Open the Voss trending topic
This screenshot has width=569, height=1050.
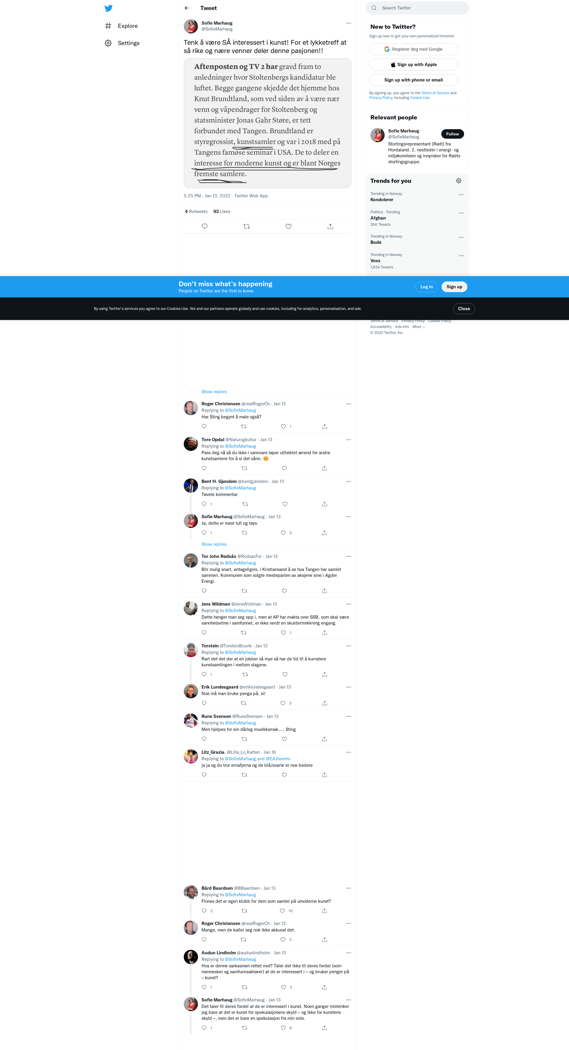pyautogui.click(x=375, y=261)
